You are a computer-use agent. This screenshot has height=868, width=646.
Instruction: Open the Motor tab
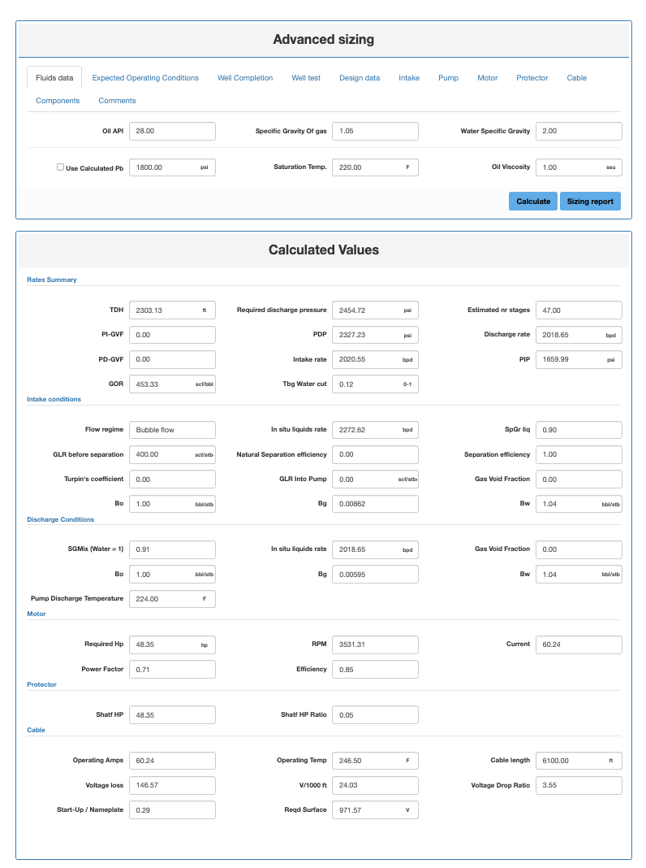(x=488, y=78)
